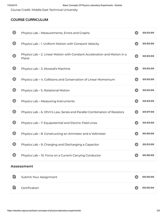Open the Certification item
This screenshot has height=216, width=167.
tap(30, 188)
